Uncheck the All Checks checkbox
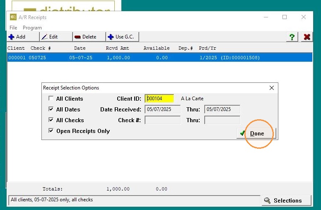 (x=51, y=120)
